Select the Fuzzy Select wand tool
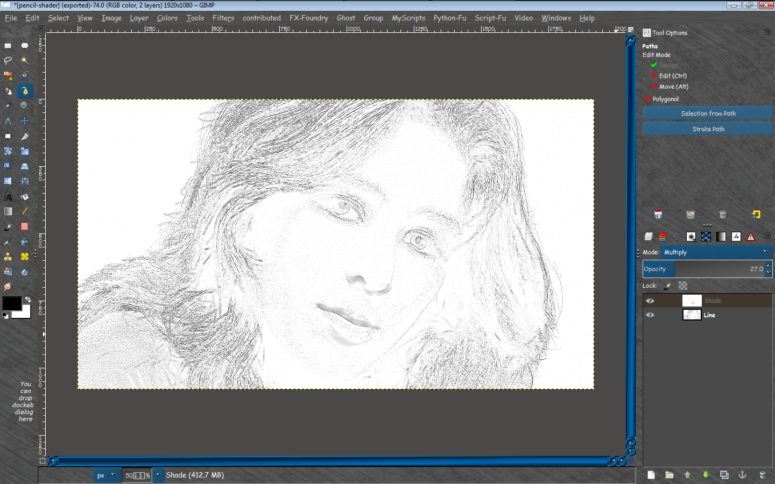Viewport: 775px width, 484px height. 25,60
